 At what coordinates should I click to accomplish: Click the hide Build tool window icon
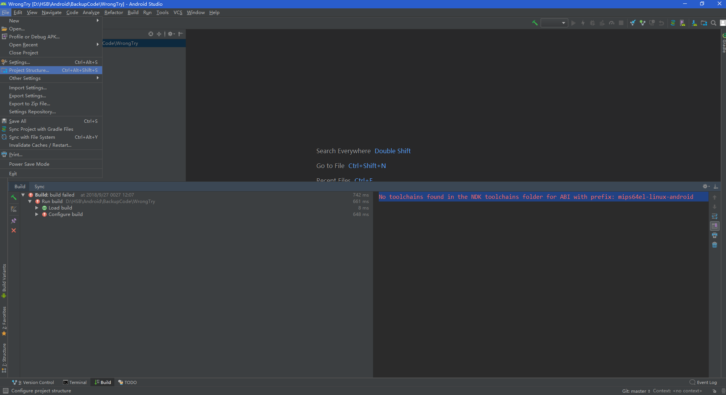[x=716, y=186]
